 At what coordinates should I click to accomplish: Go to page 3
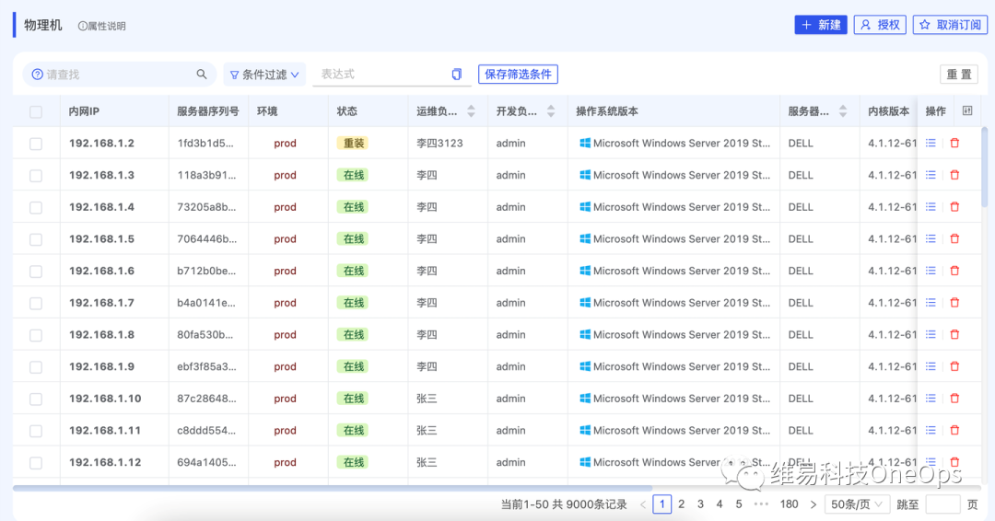tap(700, 504)
